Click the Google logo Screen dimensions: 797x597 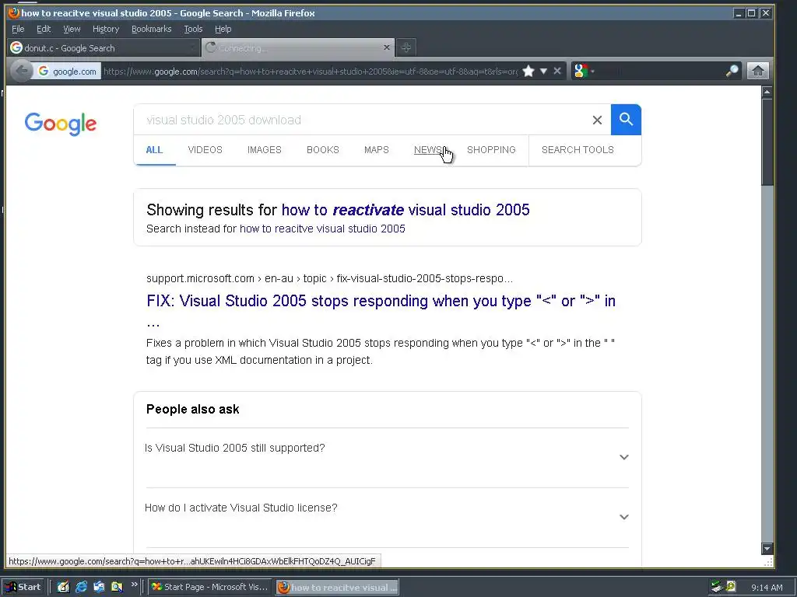tap(61, 124)
